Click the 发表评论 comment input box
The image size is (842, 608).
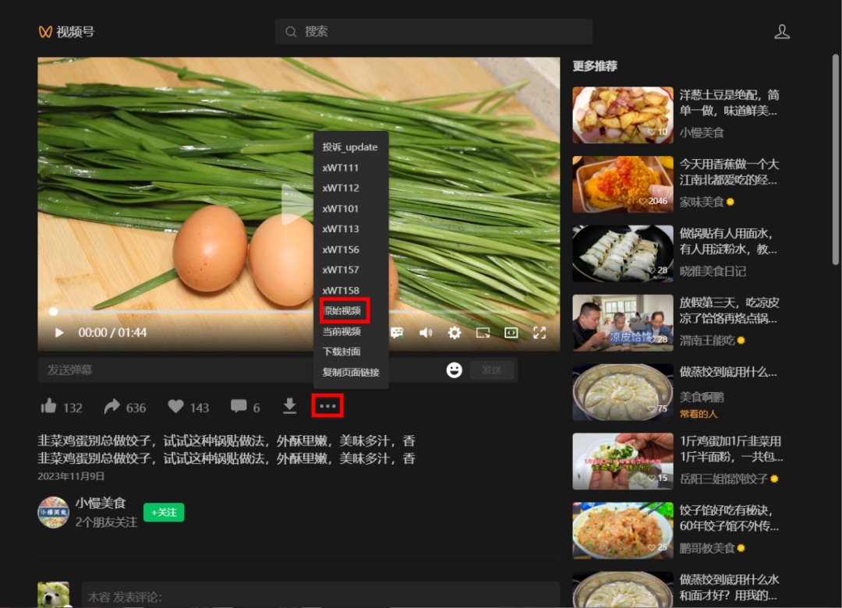[x=320, y=595]
